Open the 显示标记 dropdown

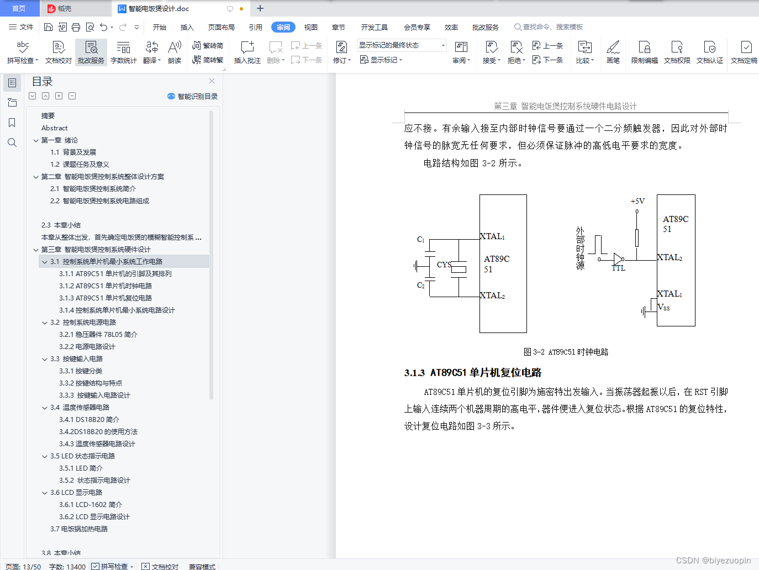[381, 60]
